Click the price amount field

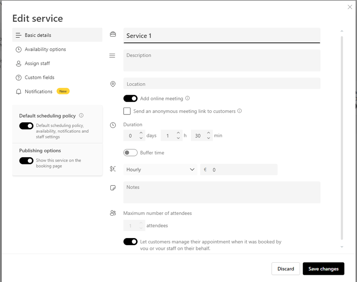[x=239, y=169]
